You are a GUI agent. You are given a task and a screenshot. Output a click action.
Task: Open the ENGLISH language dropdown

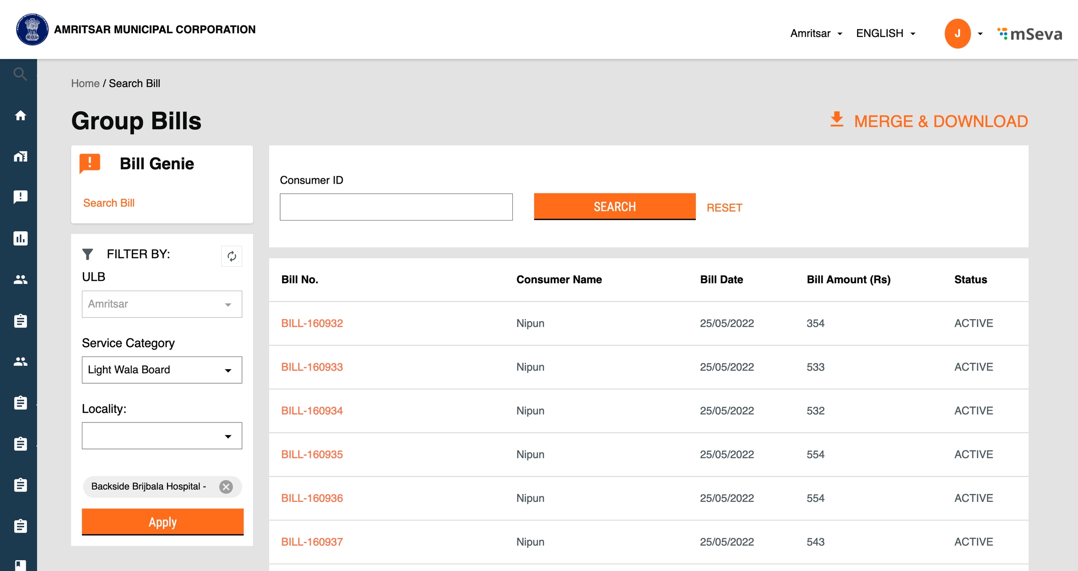coord(885,33)
